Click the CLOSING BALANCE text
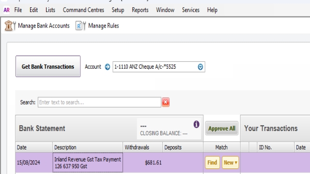Screen dimensions: 310x174 (164, 133)
